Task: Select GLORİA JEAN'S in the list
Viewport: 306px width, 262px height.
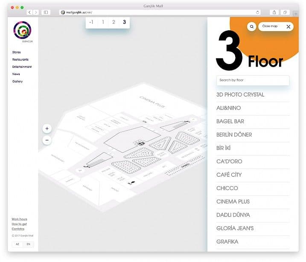Action: coord(253,228)
